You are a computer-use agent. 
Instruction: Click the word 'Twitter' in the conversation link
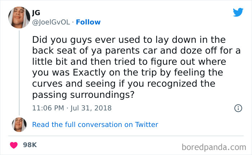(146, 124)
